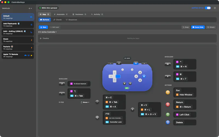The width and height of the screenshot is (219, 137).
Task: Click the Add Layer button
Action: pos(54,27)
